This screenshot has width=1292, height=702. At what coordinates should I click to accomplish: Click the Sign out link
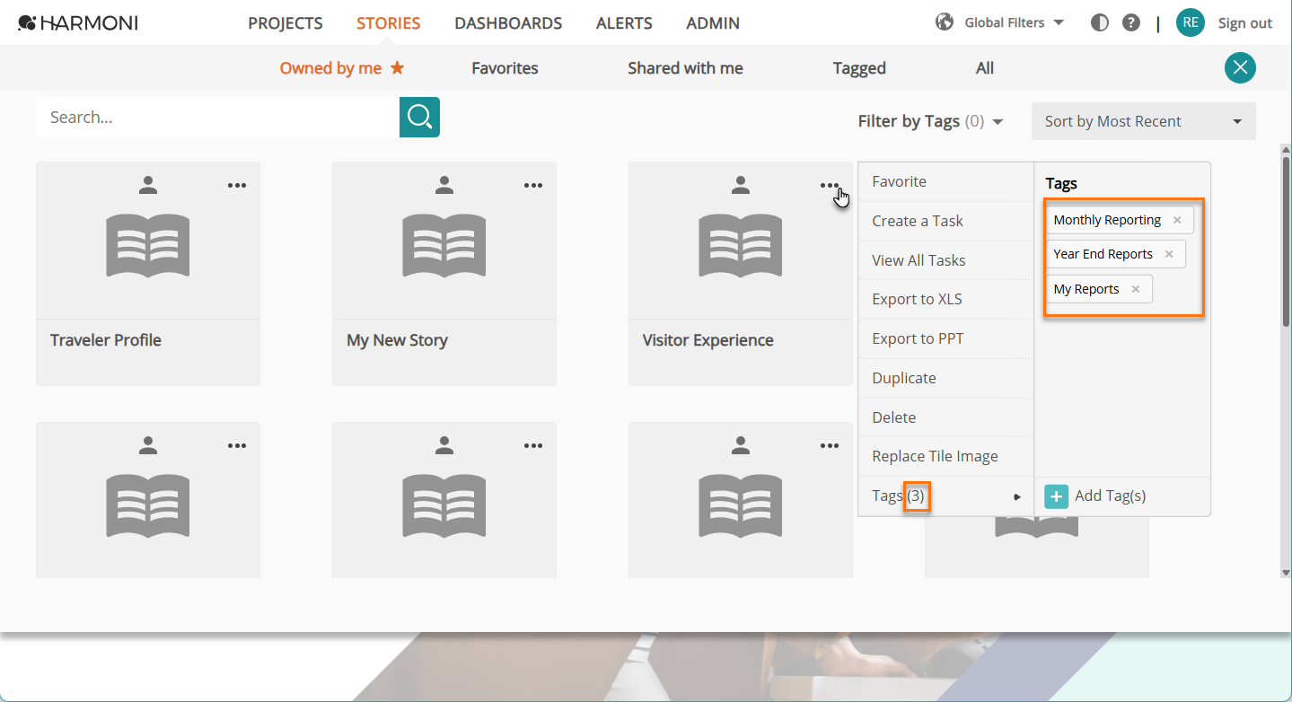(x=1244, y=23)
